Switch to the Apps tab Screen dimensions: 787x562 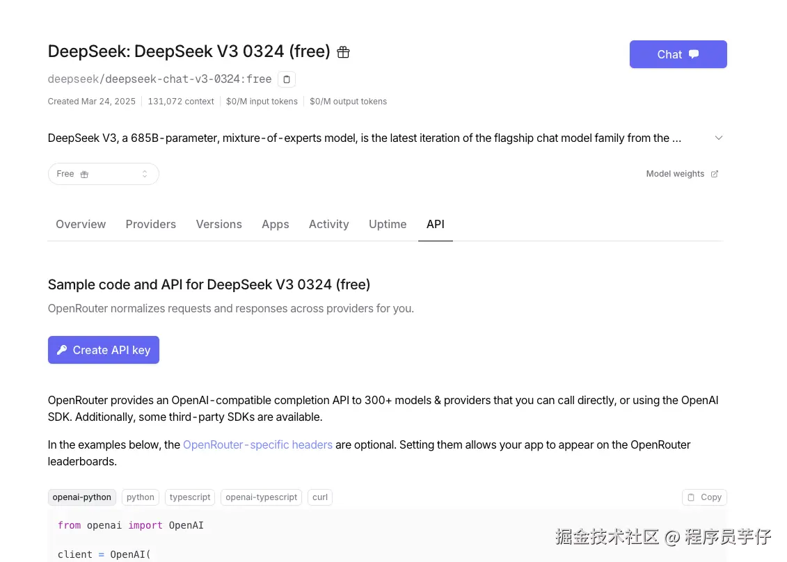click(x=275, y=224)
